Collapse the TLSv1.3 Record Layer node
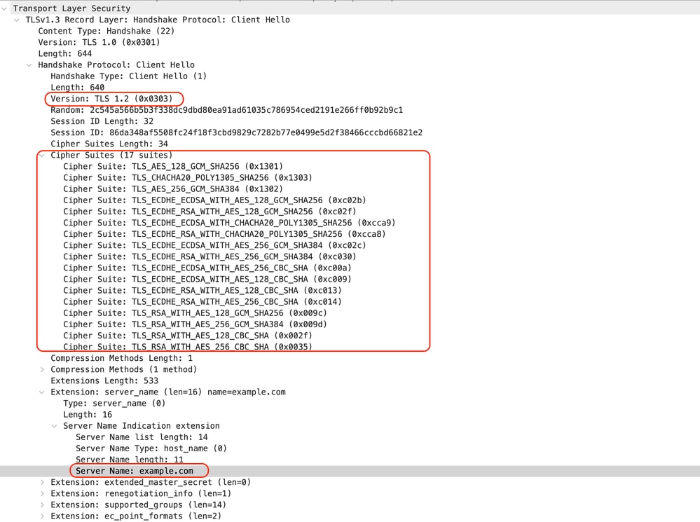700x522 pixels. point(17,20)
